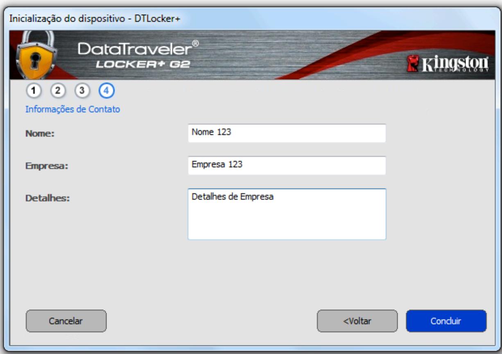Click the DataTraveler Locker+ G2 title
This screenshot has height=354, width=502.
[138, 55]
